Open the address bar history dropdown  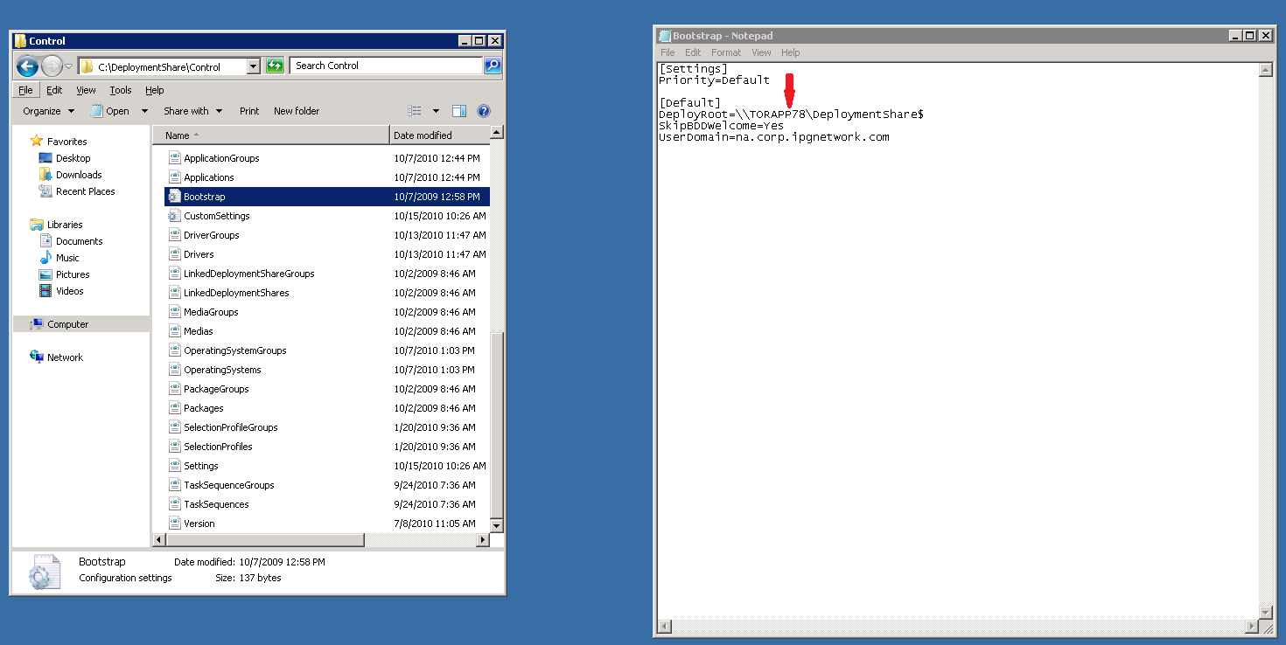pyautogui.click(x=254, y=66)
